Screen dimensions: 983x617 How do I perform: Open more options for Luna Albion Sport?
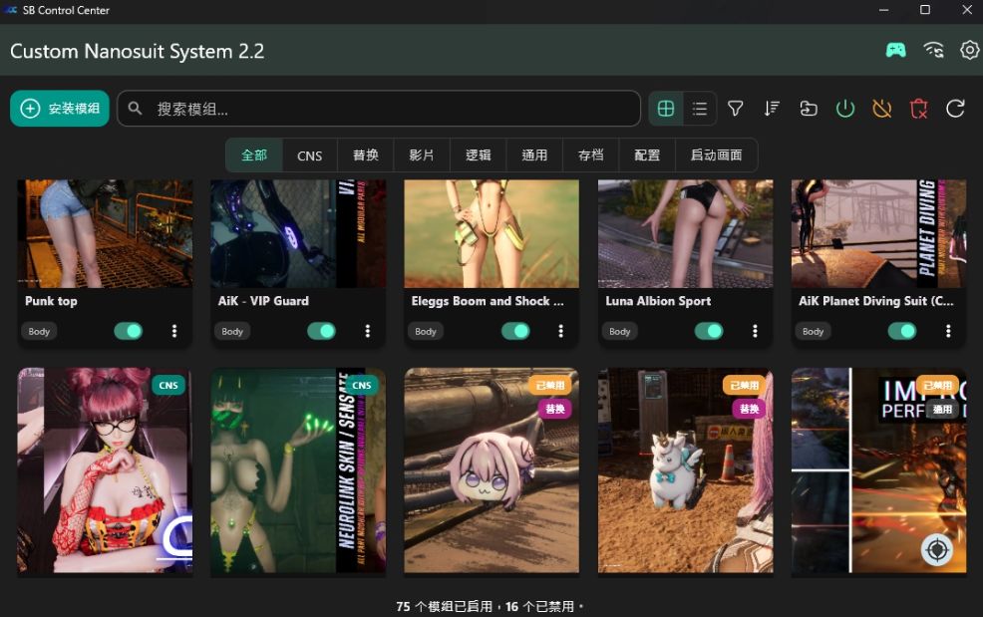point(755,331)
